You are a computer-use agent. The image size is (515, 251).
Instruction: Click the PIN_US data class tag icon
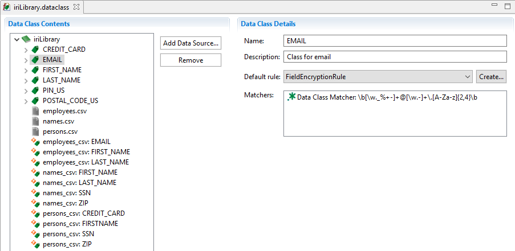pyautogui.click(x=35, y=90)
